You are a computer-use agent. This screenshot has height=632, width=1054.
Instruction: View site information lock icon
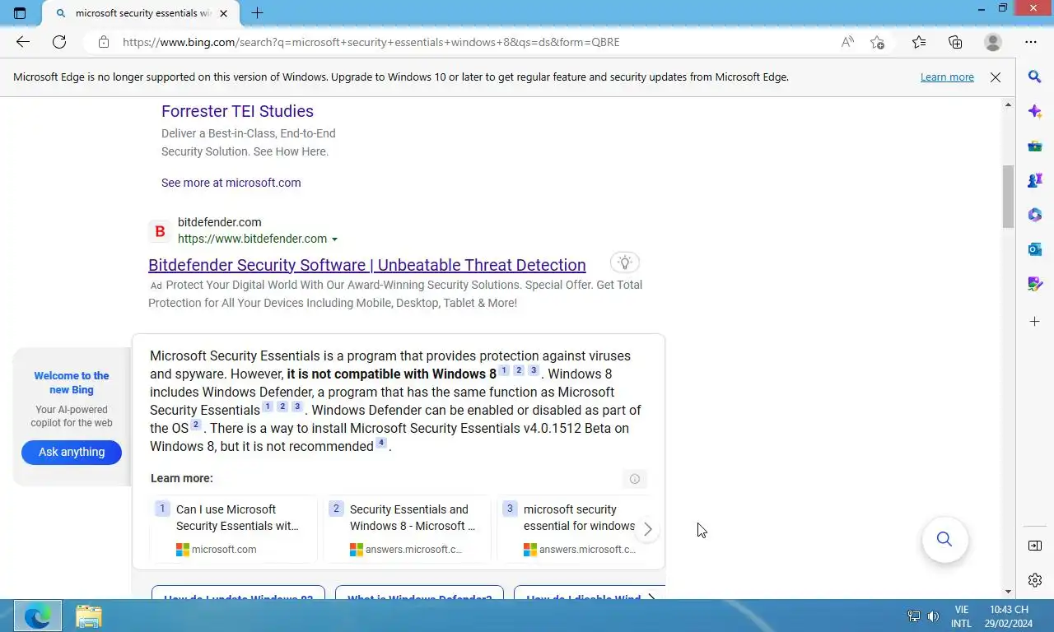103,42
